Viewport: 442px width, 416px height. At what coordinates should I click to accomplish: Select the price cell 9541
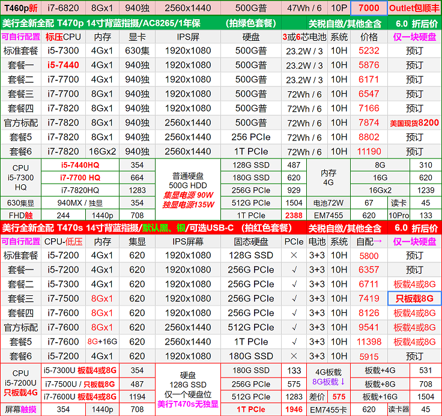pyautogui.click(x=369, y=327)
